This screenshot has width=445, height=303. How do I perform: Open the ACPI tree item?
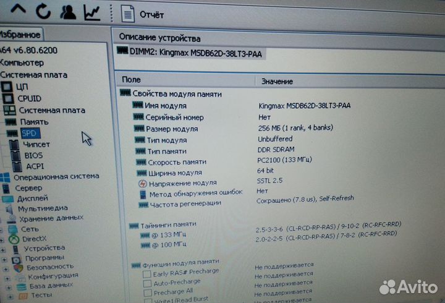tap(35, 166)
